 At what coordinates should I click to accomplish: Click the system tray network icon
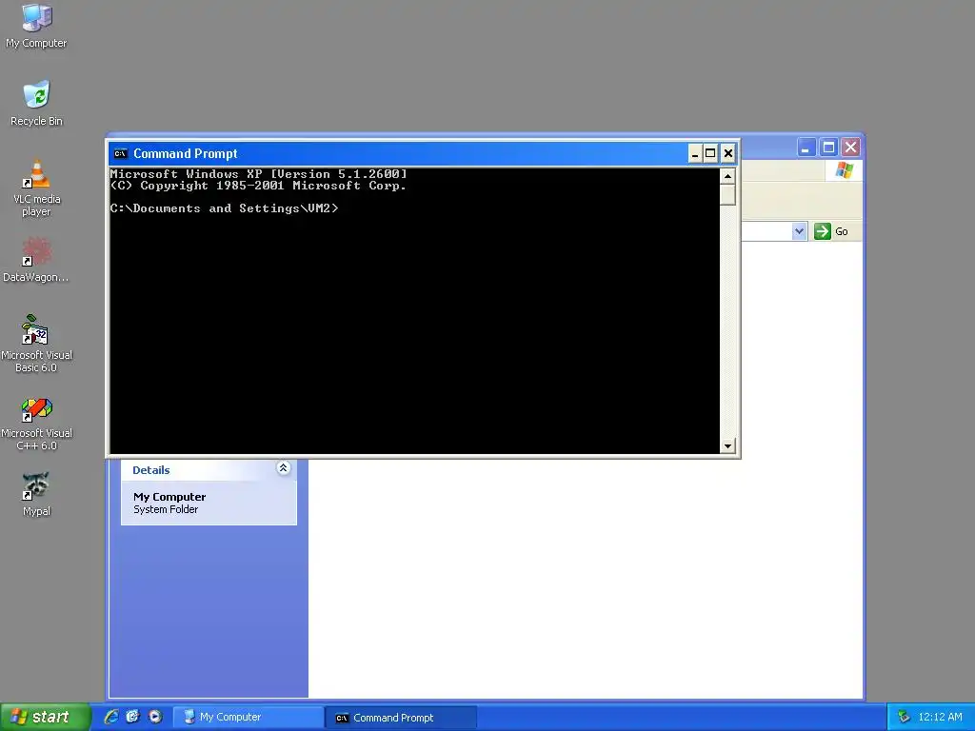pos(904,717)
